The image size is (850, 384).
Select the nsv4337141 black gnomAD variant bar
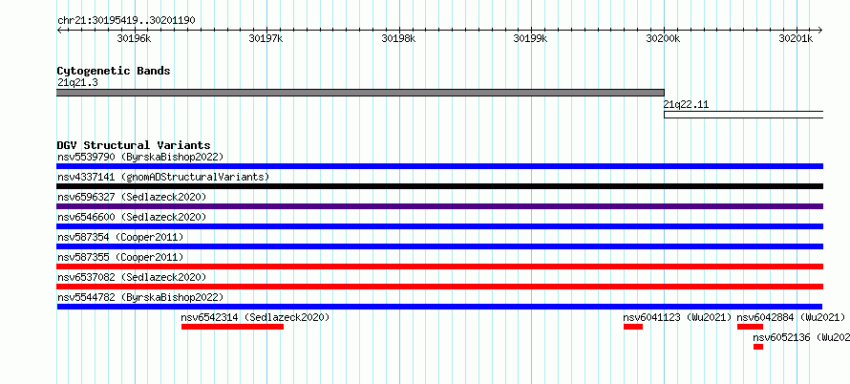point(439,186)
